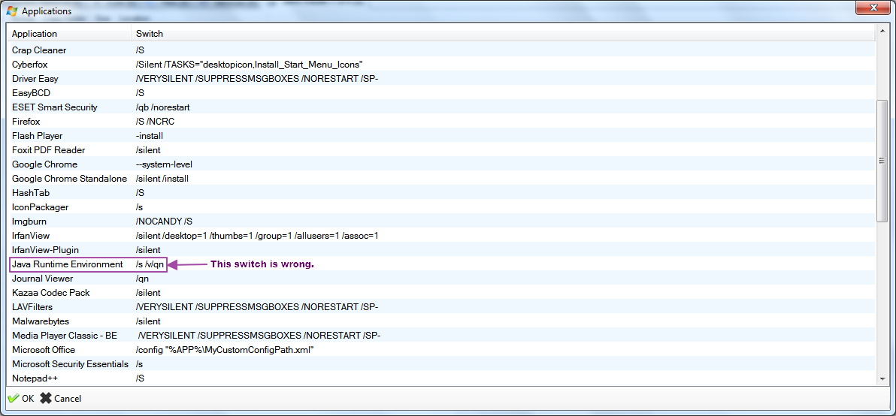Click the Cancel X icon
The image size is (896, 416).
pyautogui.click(x=46, y=399)
